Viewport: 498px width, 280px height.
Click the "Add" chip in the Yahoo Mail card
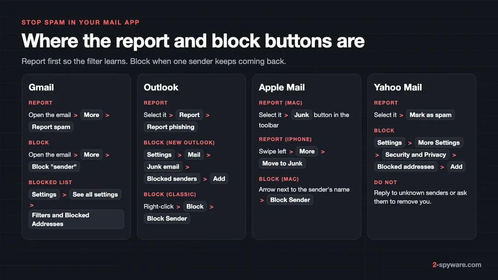456,167
